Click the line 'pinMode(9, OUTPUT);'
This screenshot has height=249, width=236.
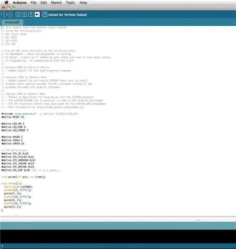tap(17, 203)
